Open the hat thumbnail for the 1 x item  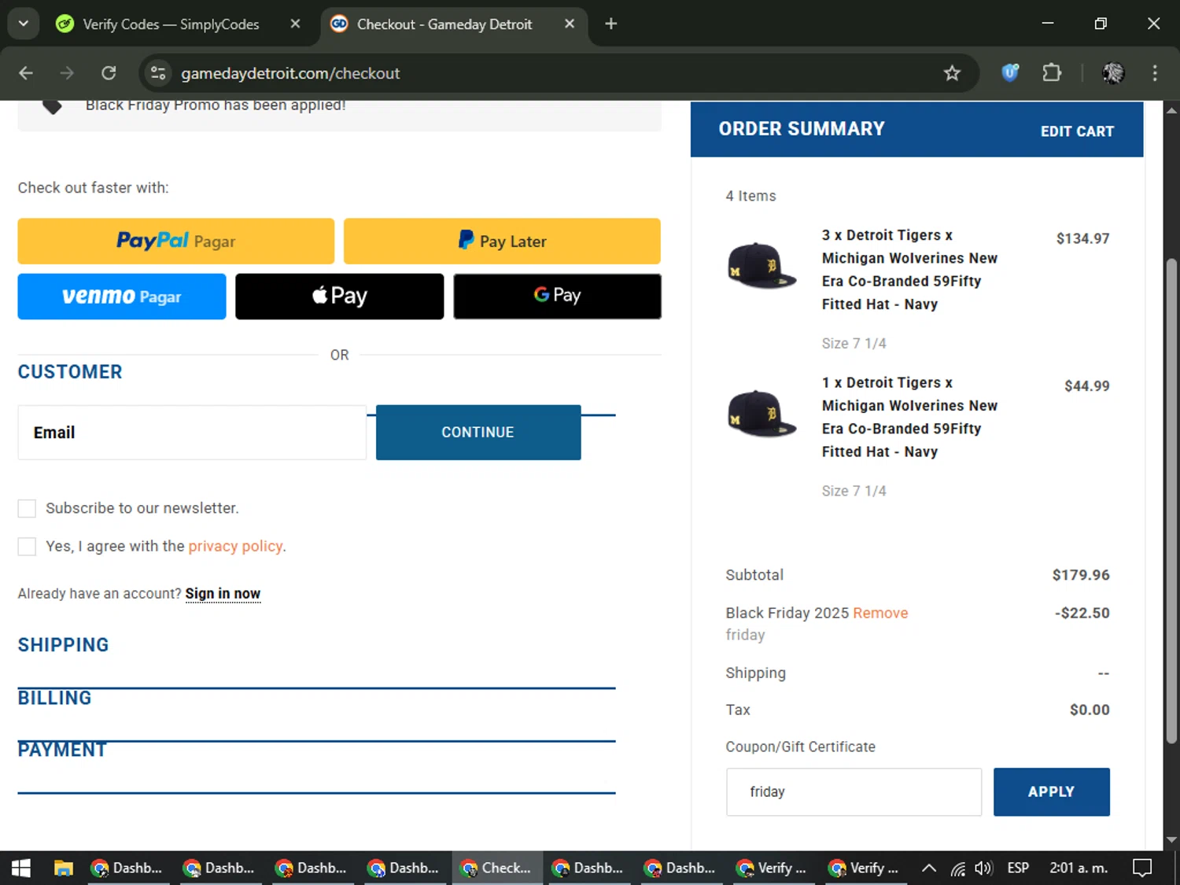[761, 413]
